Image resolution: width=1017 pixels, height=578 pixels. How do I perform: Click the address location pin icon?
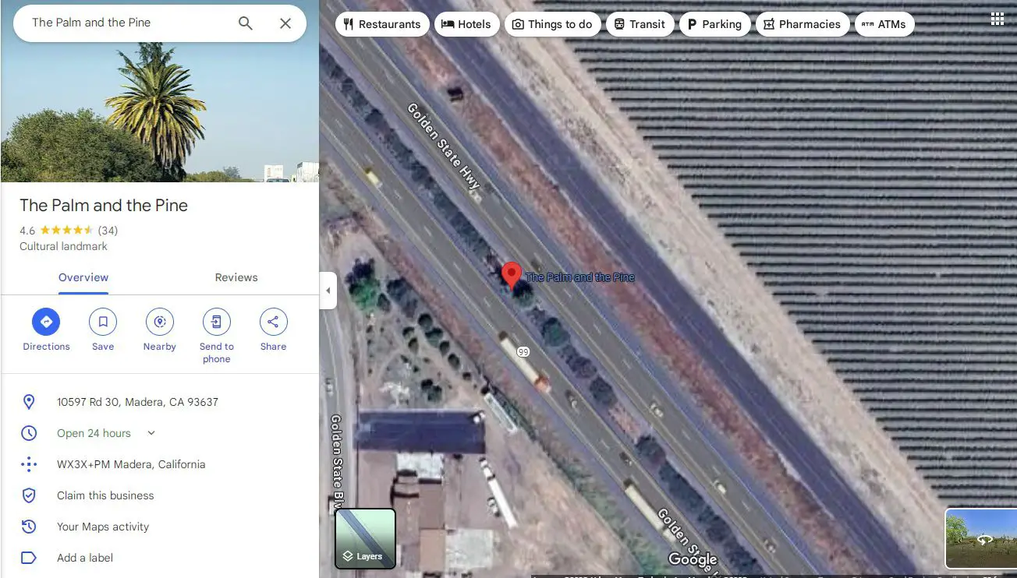click(x=29, y=402)
